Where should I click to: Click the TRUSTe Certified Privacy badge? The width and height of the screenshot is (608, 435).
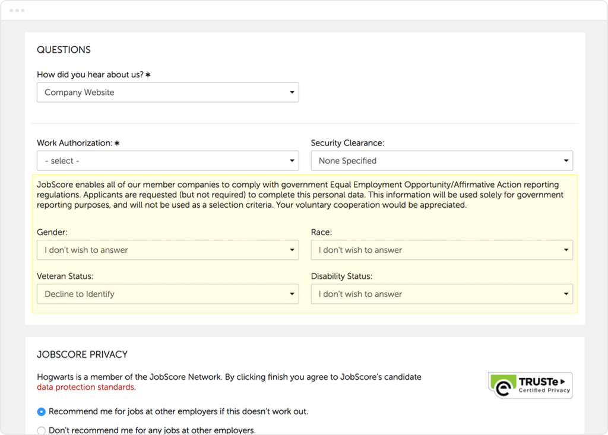pyautogui.click(x=530, y=385)
